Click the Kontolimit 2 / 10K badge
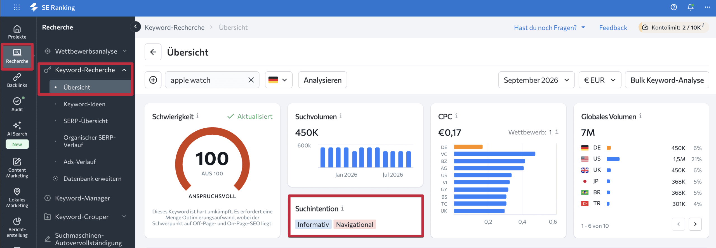 [673, 27]
